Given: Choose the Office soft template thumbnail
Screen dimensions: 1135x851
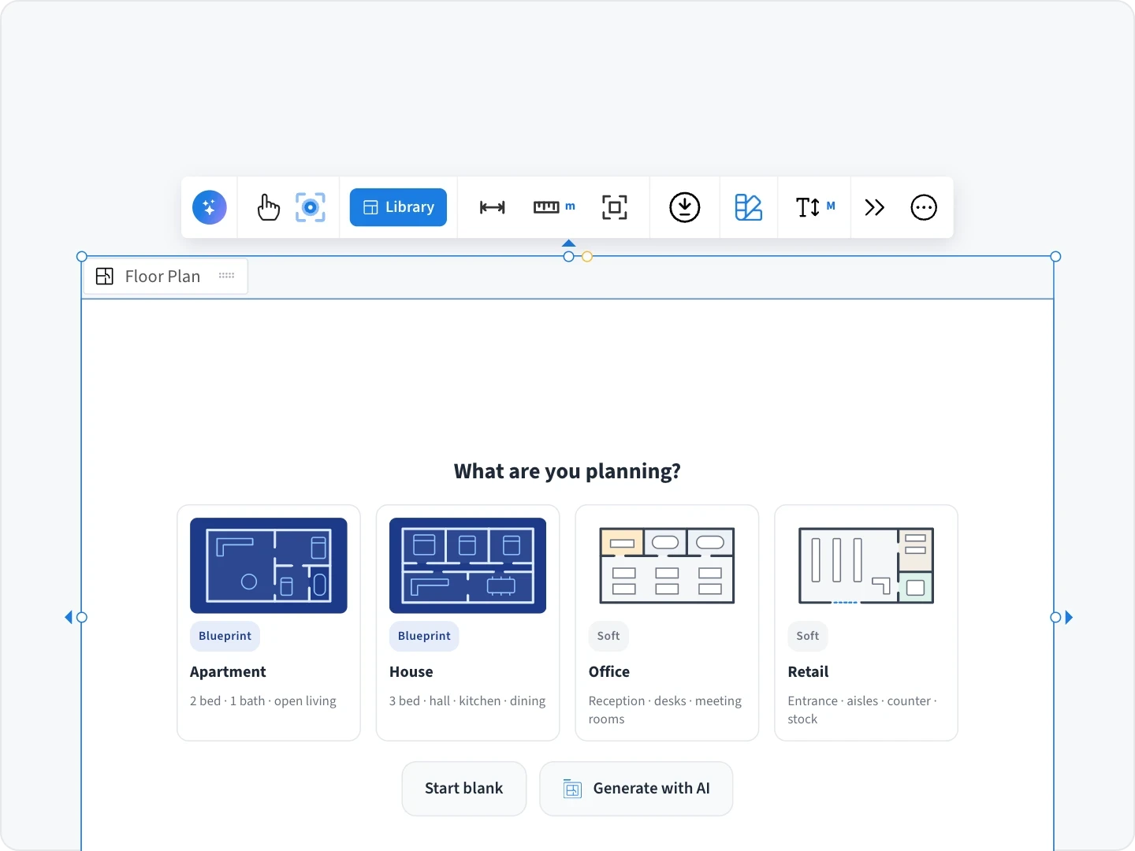Looking at the screenshot, I should coord(668,566).
